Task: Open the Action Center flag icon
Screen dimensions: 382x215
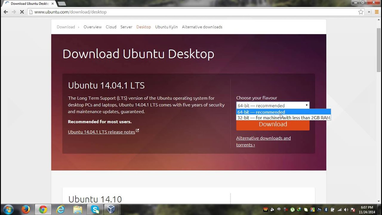Action: click(353, 210)
